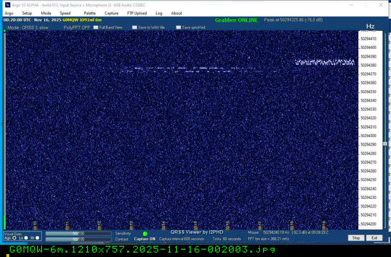The image size is (391, 257).
Task: Open the Mode menu
Action: (x=46, y=13)
